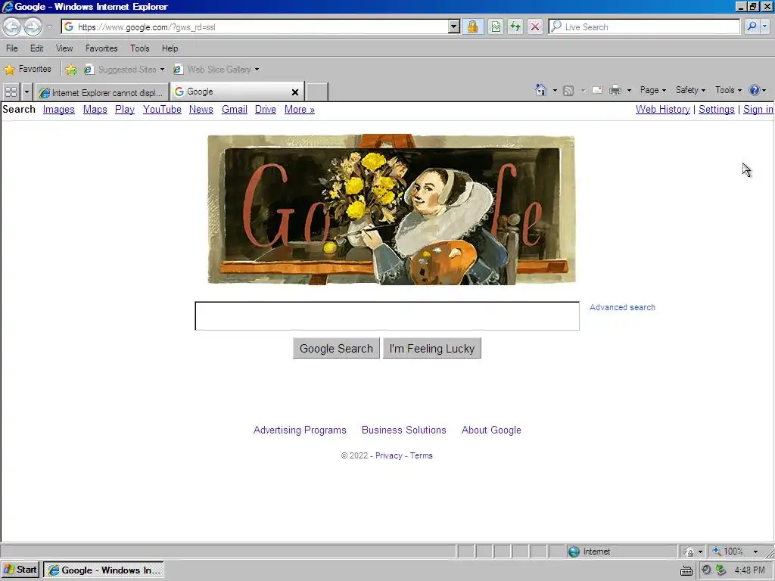Click the Home icon in command bar

(x=541, y=90)
